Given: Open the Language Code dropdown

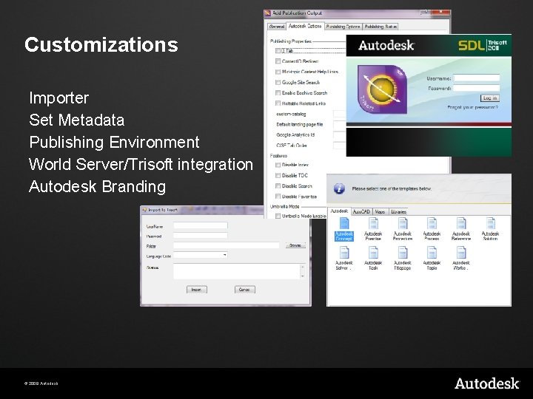Looking at the screenshot, I should [x=225, y=255].
